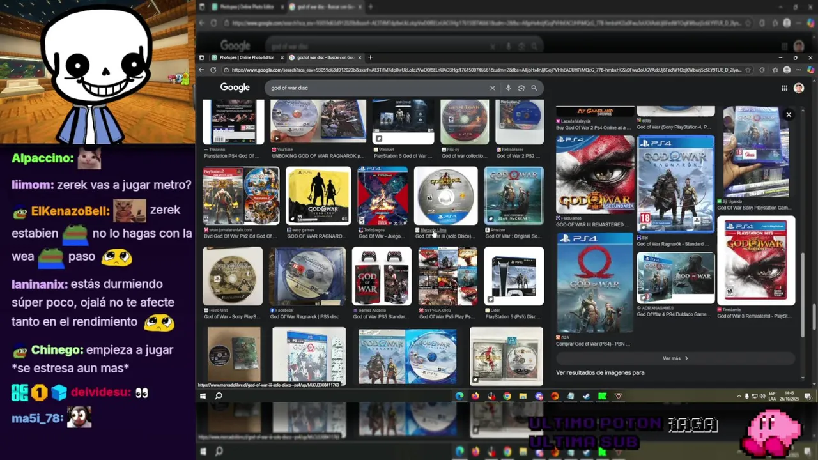Open the Mercado Libre solo disco thumbnail
Viewport: 818px width, 460px height.
pyautogui.click(x=445, y=195)
